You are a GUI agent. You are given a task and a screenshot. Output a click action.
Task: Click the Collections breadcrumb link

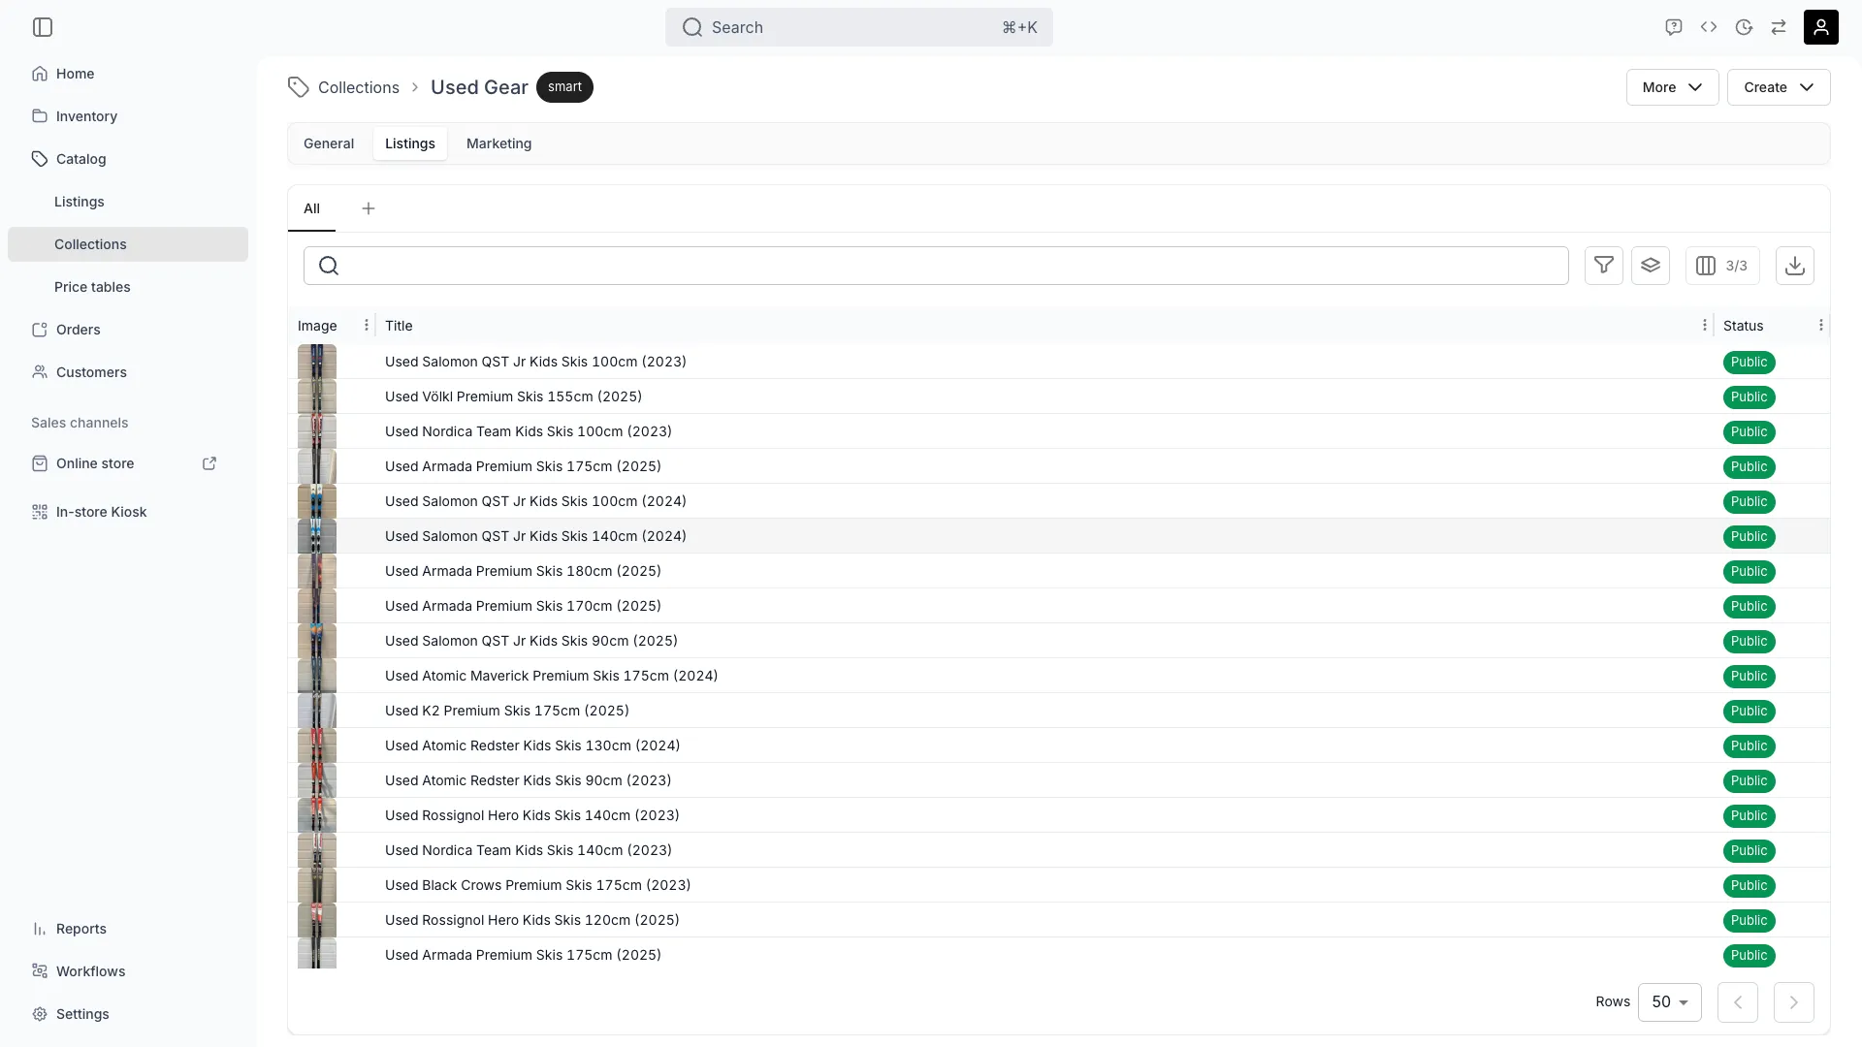[x=358, y=87]
